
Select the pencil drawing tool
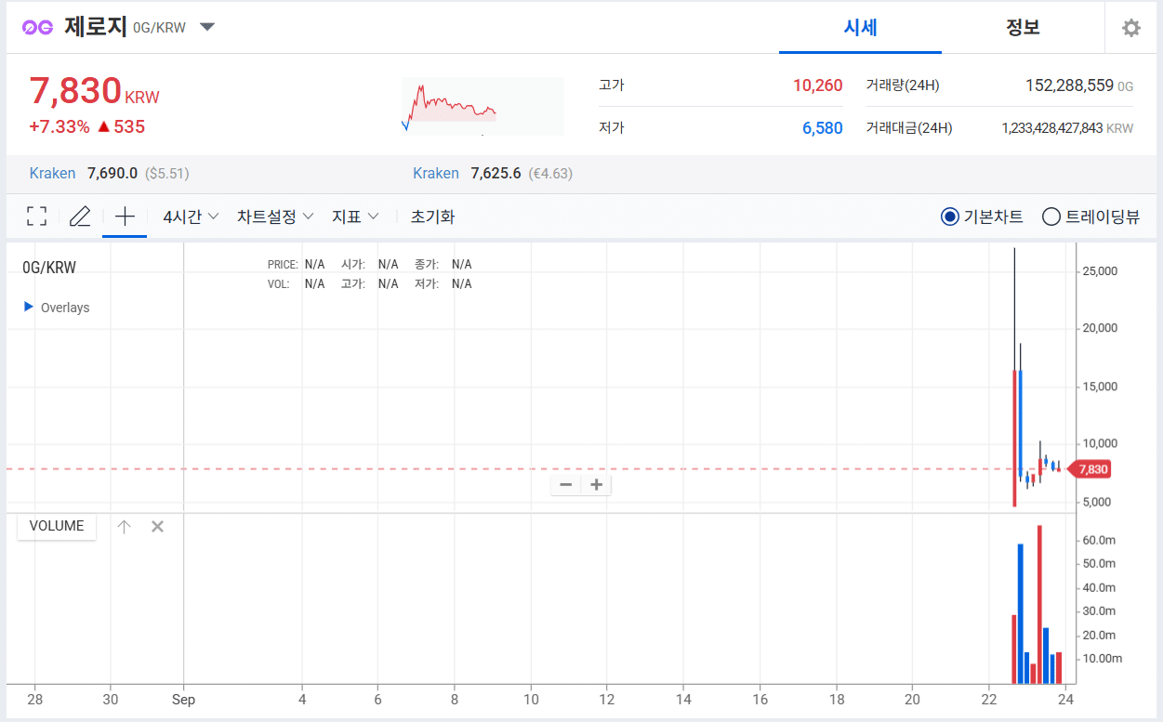coord(80,217)
